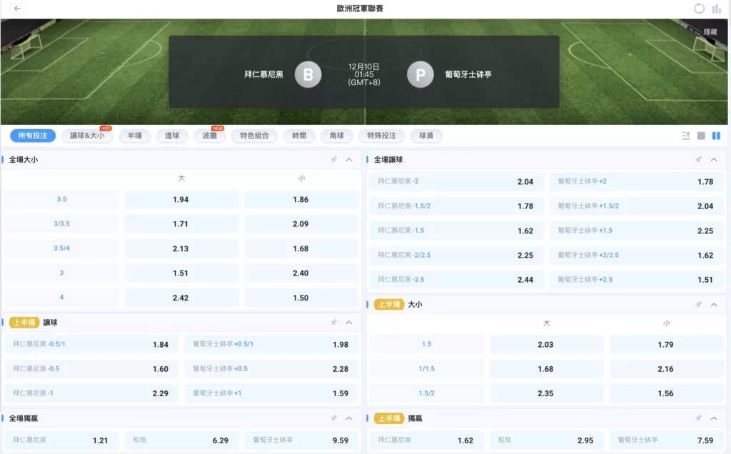Pin the 全場讓球 panel
Screen dimensions: 731x454
coord(698,159)
